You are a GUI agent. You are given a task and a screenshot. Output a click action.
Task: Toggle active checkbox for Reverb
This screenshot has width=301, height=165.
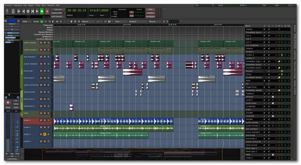click(x=269, y=71)
